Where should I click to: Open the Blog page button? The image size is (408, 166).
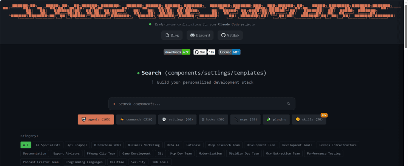(172, 35)
